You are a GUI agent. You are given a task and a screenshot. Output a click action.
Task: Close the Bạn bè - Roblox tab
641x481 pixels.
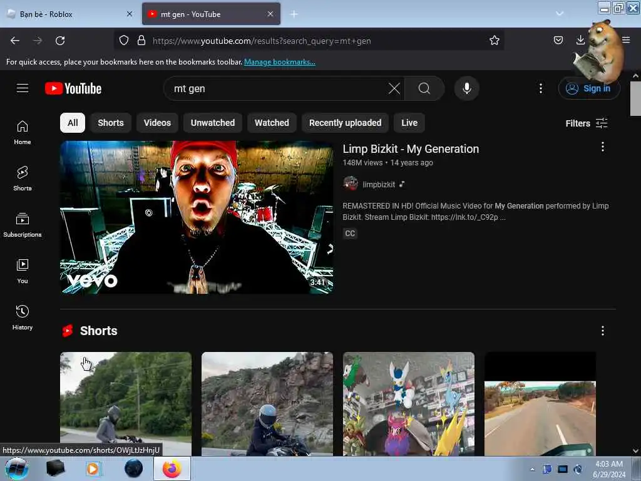[x=130, y=14]
